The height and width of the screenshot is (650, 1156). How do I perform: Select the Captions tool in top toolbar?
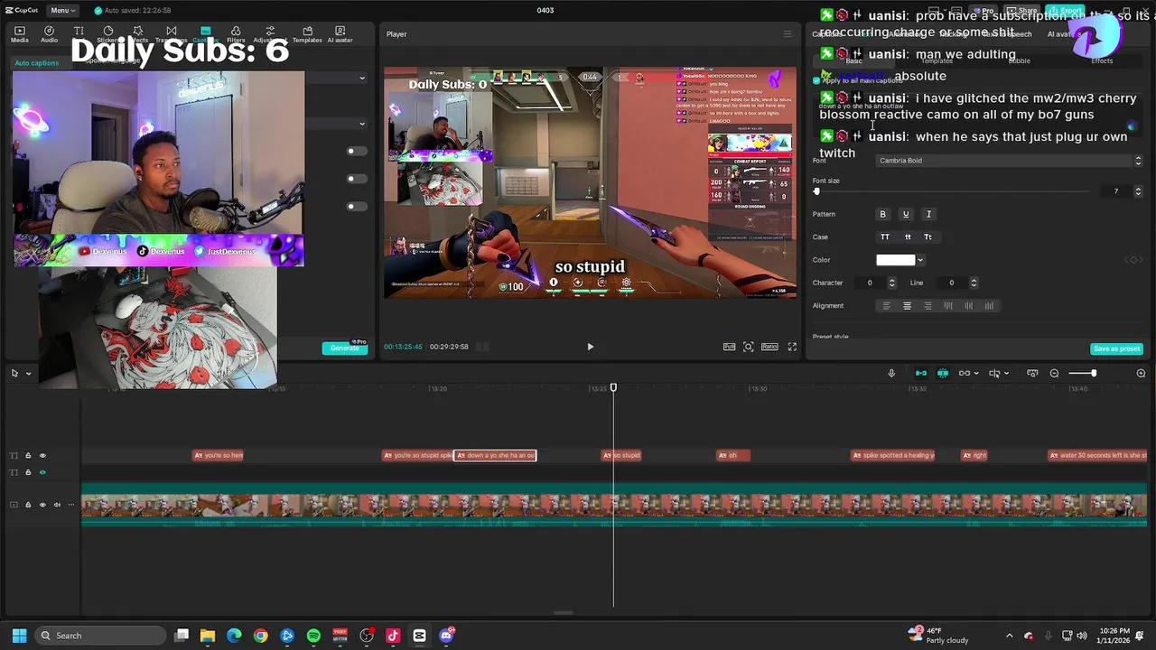click(x=205, y=34)
